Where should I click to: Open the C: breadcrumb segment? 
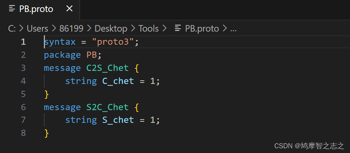tap(12, 28)
